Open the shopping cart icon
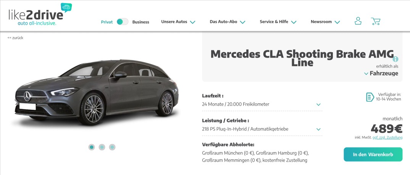 (376, 21)
